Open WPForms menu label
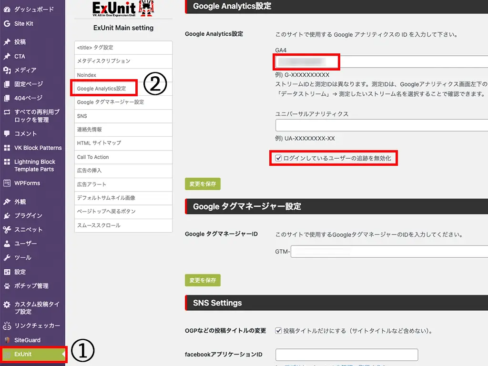488x366 pixels. 27,183
